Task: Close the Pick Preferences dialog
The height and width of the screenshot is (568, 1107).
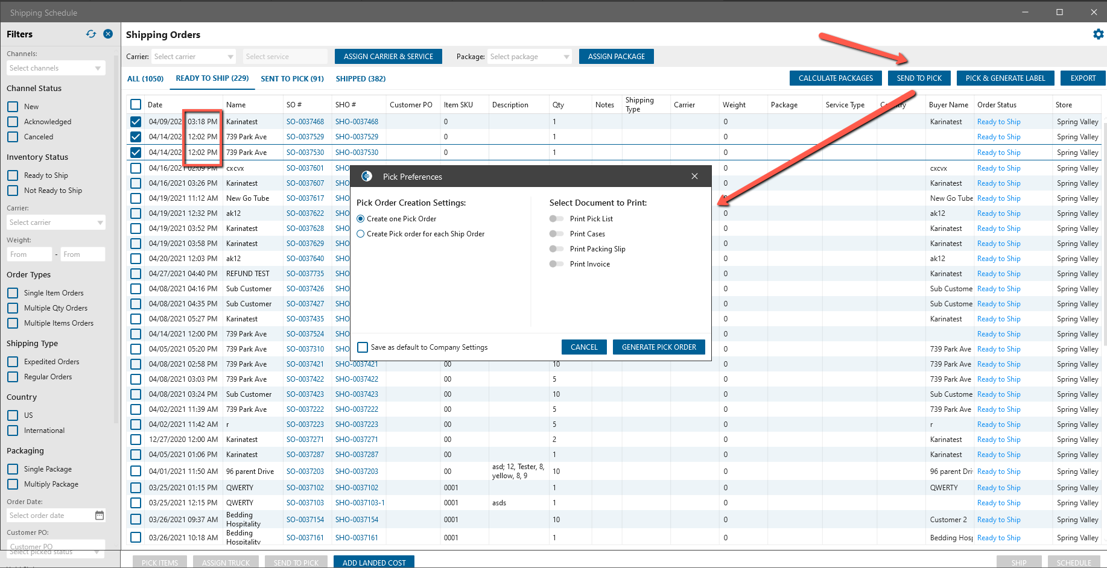Action: (694, 176)
